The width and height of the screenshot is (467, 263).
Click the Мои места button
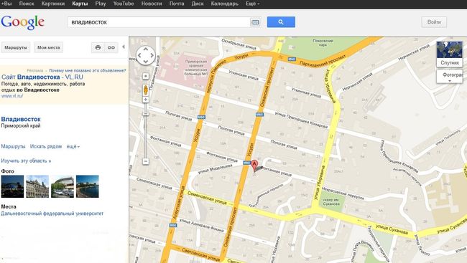pyautogui.click(x=49, y=47)
